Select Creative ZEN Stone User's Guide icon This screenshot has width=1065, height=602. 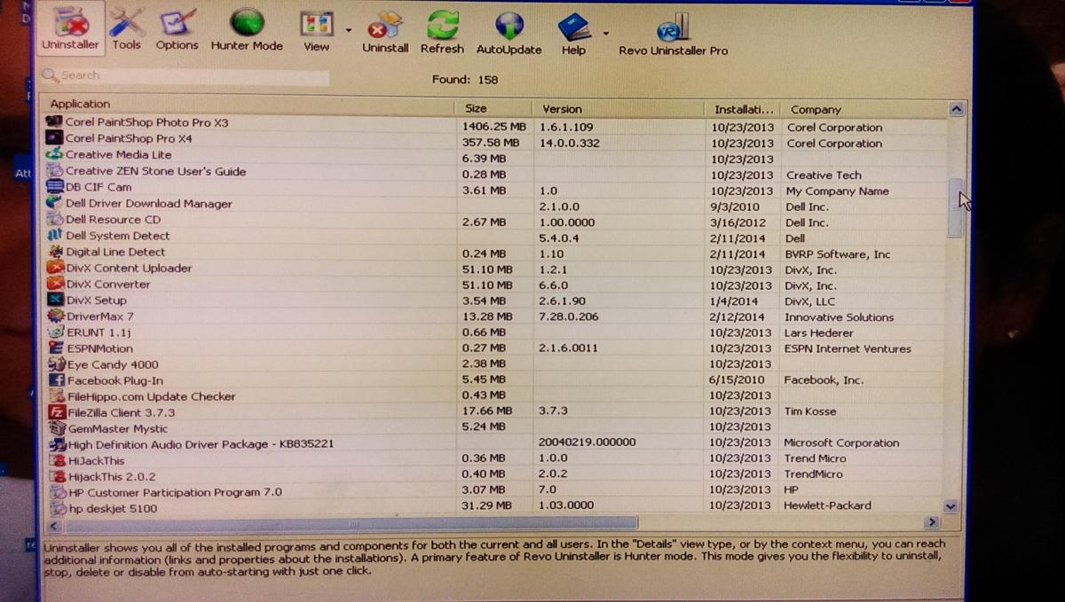coord(54,170)
